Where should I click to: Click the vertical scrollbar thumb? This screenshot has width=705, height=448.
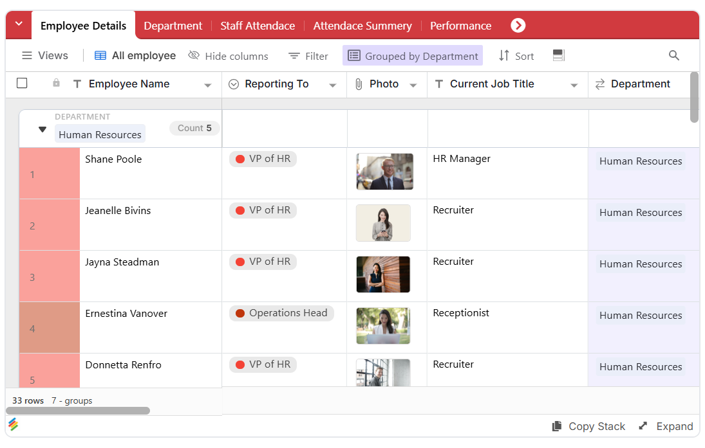point(694,97)
